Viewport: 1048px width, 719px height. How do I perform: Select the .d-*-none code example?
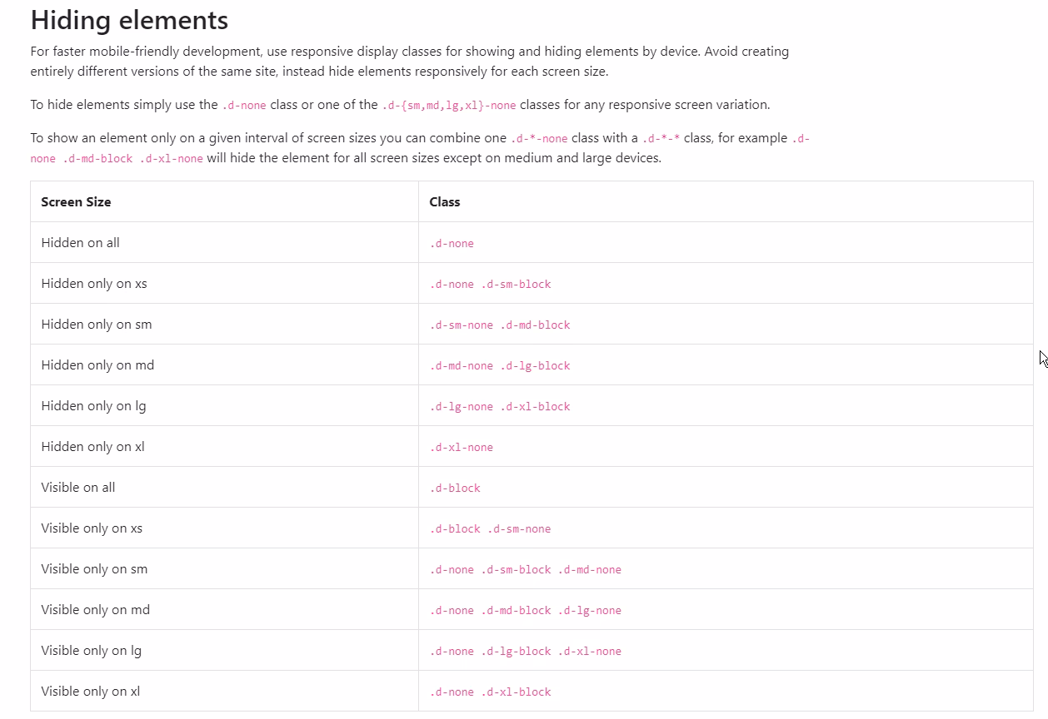pyautogui.click(x=538, y=137)
